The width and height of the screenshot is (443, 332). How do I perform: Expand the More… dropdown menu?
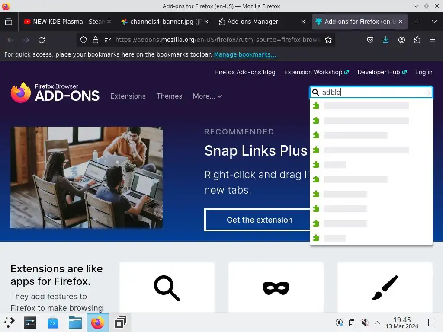click(x=207, y=96)
